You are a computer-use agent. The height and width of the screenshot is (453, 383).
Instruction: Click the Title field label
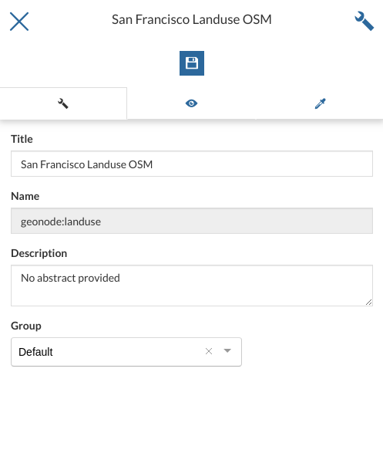coord(22,139)
